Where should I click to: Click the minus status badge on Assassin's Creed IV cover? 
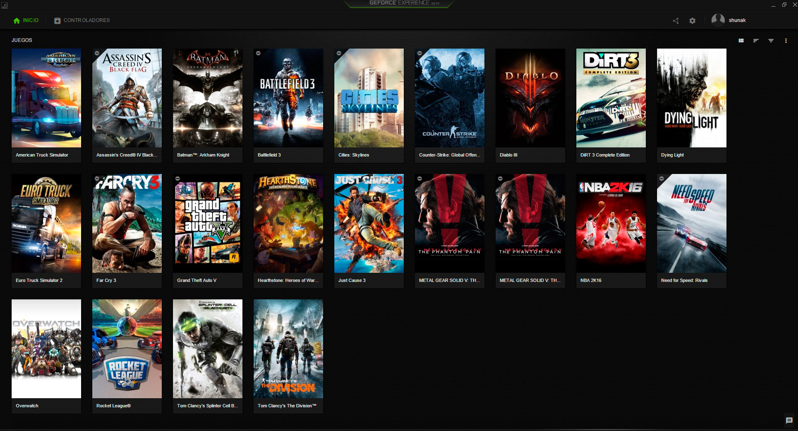(97, 53)
